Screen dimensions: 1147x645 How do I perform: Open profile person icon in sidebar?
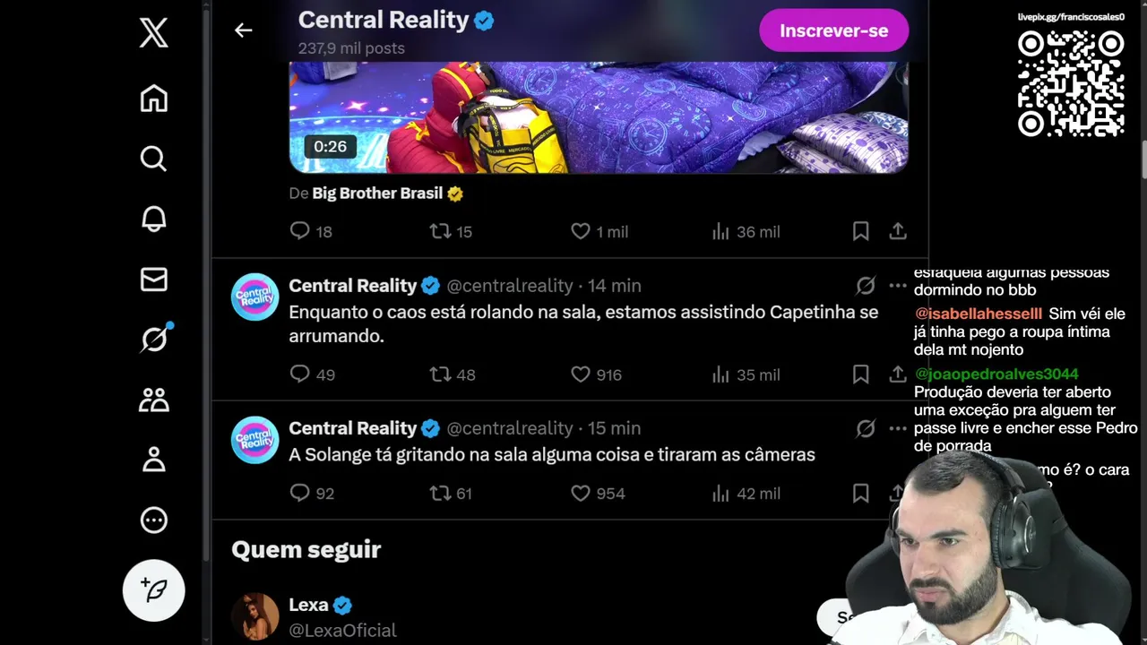pos(154,460)
